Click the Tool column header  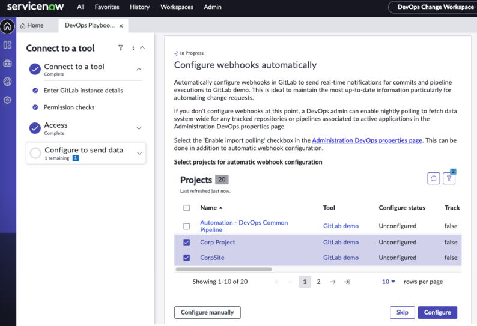click(x=329, y=208)
